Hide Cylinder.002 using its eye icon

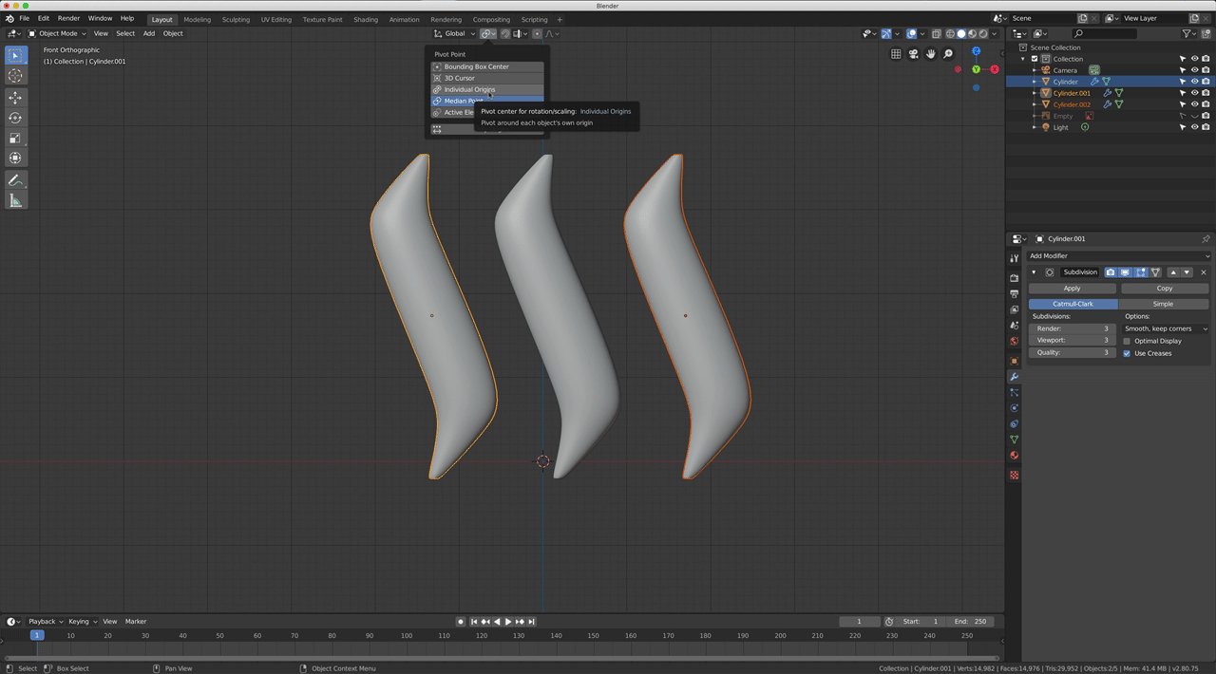tap(1194, 104)
